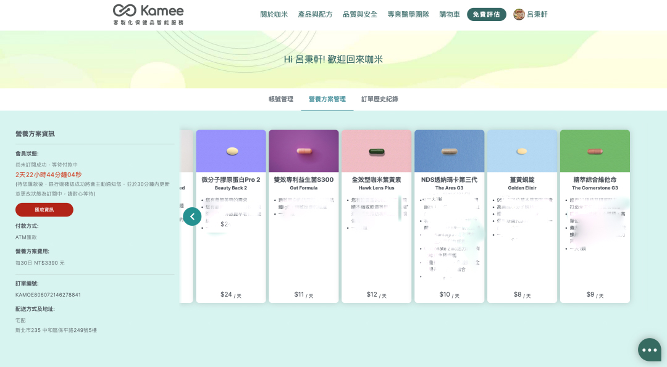Image resolution: width=667 pixels, height=367 pixels.
Task: Open 呂秉軒 account name link
Action: tap(537, 14)
